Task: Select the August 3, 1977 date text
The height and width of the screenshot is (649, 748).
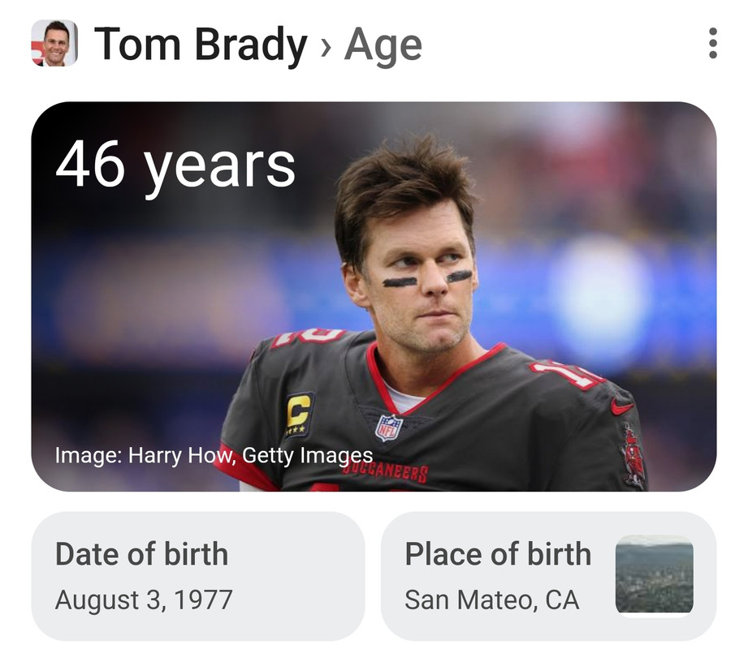Action: click(x=144, y=600)
